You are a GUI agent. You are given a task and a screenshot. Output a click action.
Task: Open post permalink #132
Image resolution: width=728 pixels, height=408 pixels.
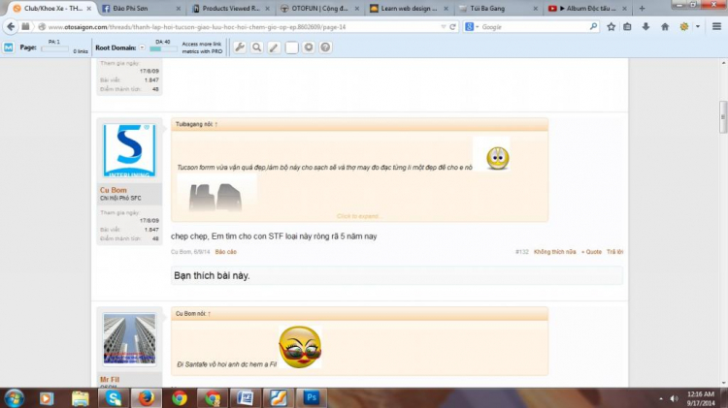pos(522,252)
